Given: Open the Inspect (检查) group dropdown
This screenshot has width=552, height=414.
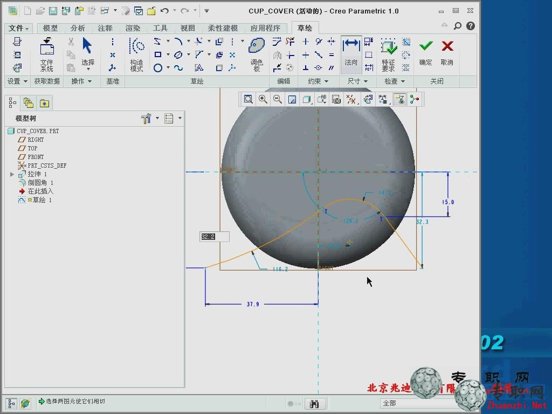Looking at the screenshot, I should (394, 81).
